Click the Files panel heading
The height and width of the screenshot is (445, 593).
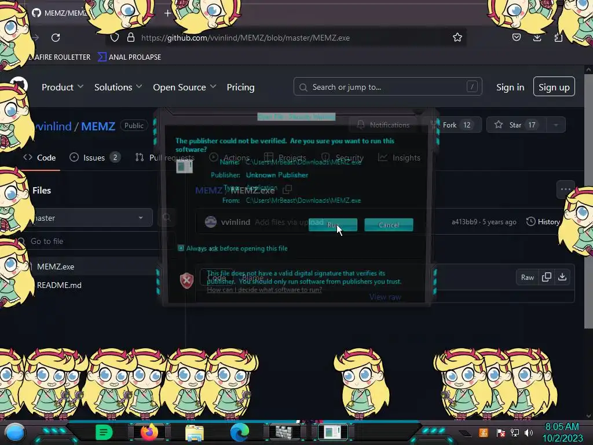click(42, 190)
